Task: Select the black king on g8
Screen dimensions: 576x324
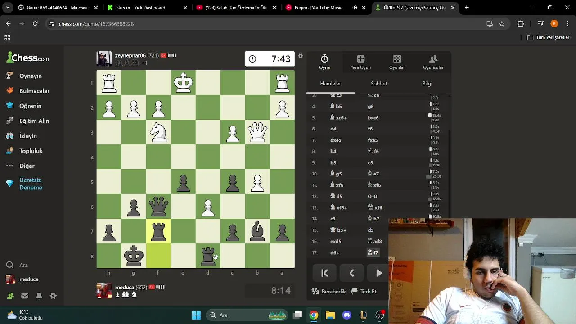Action: coord(134,256)
